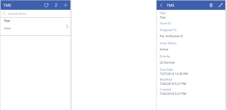The width and height of the screenshot is (227, 110).
Task: Select the (2) Normal priority value
Action: point(167,62)
